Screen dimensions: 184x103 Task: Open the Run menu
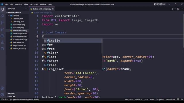pos(36,5)
